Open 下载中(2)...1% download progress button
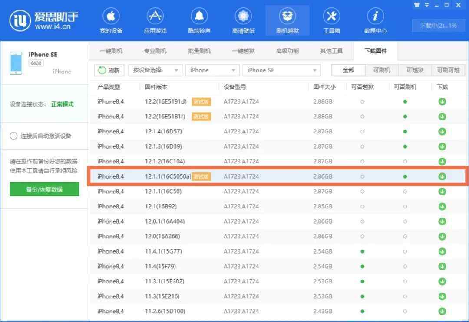Image resolution: width=469 pixels, height=322 pixels. click(439, 26)
